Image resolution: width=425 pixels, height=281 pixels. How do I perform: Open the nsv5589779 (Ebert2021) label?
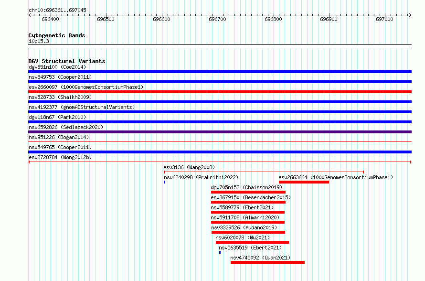click(242, 207)
